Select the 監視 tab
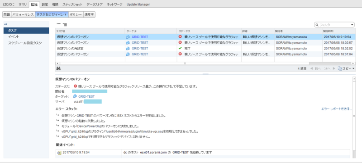 point(34,5)
